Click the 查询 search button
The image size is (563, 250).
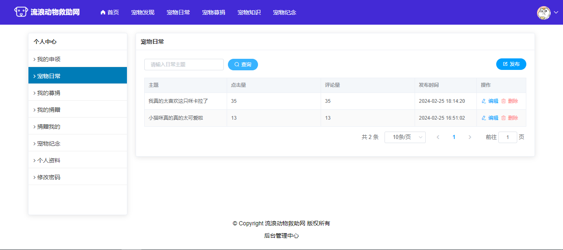point(243,65)
